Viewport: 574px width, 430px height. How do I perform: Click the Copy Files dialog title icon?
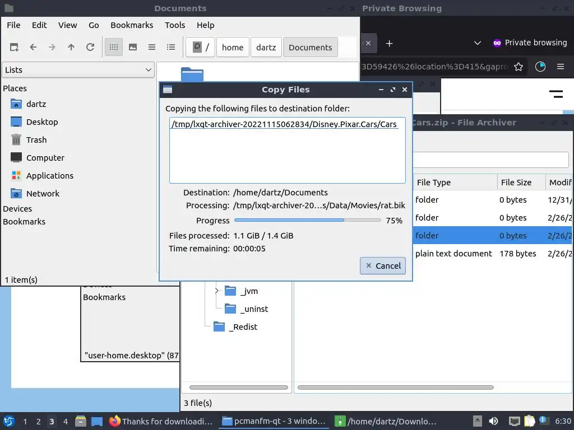(x=168, y=90)
